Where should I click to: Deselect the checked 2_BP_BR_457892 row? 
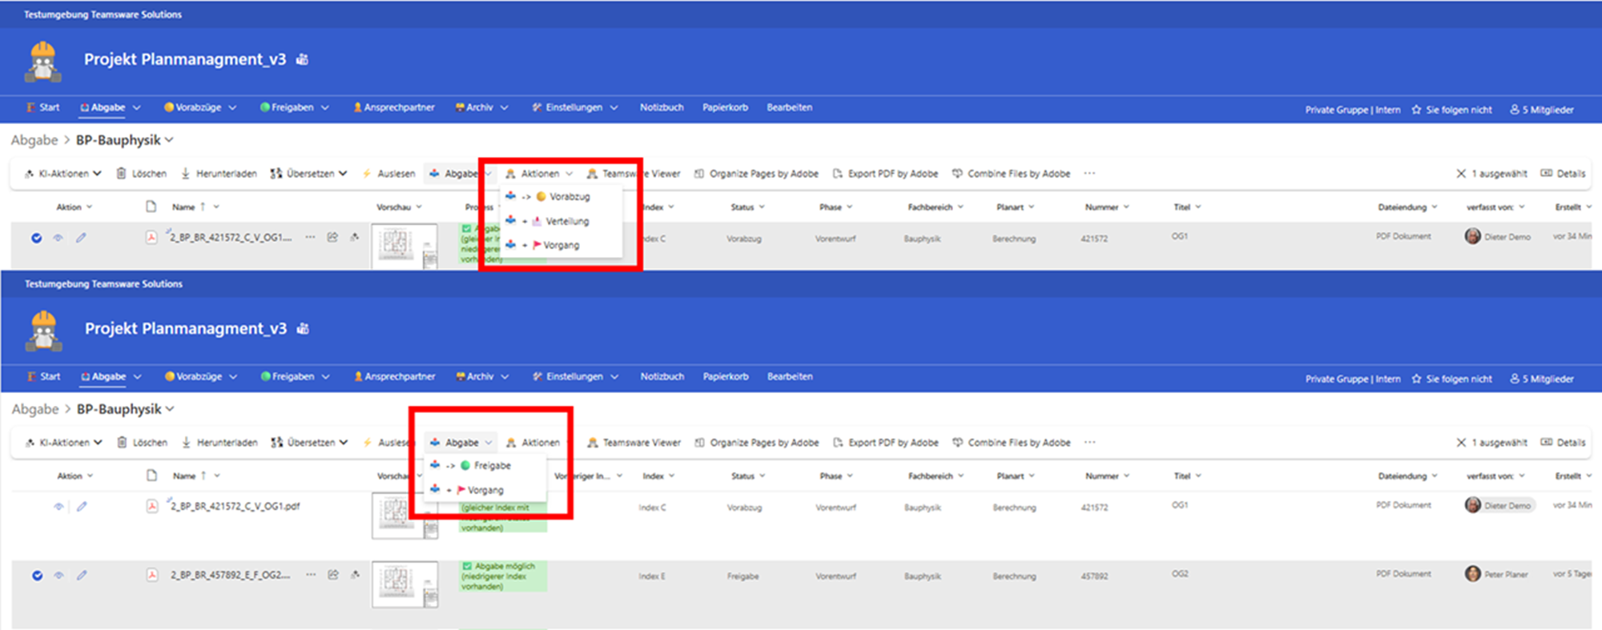point(37,575)
